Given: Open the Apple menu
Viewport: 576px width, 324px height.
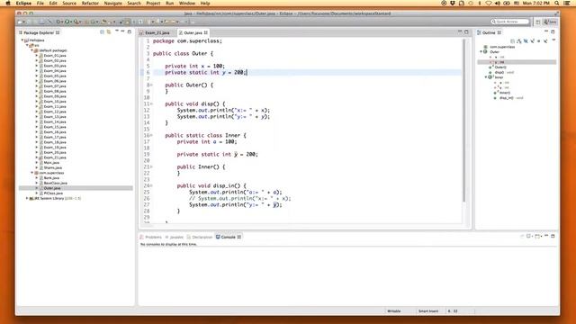Looking at the screenshot, I should click(8, 3).
